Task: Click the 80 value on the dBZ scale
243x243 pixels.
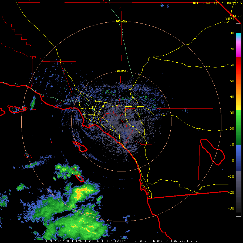Action: click(x=232, y=33)
